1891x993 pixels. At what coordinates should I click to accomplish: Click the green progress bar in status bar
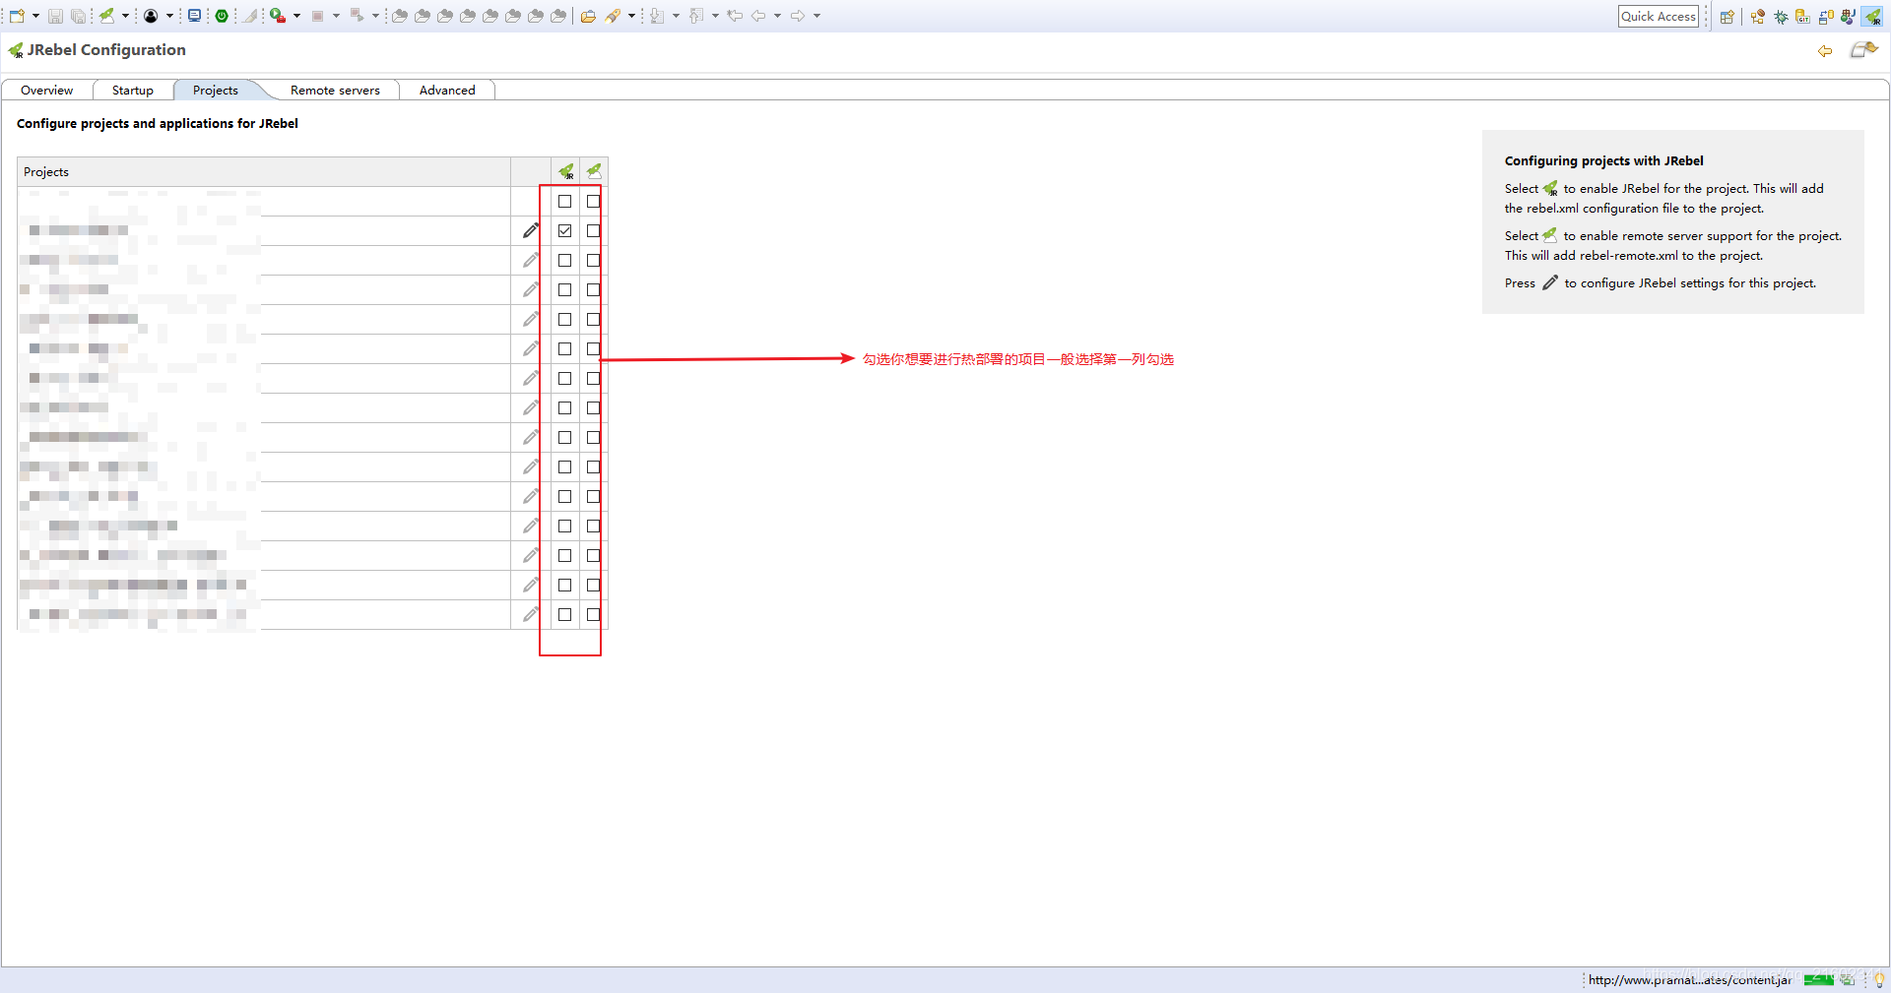tap(1818, 980)
